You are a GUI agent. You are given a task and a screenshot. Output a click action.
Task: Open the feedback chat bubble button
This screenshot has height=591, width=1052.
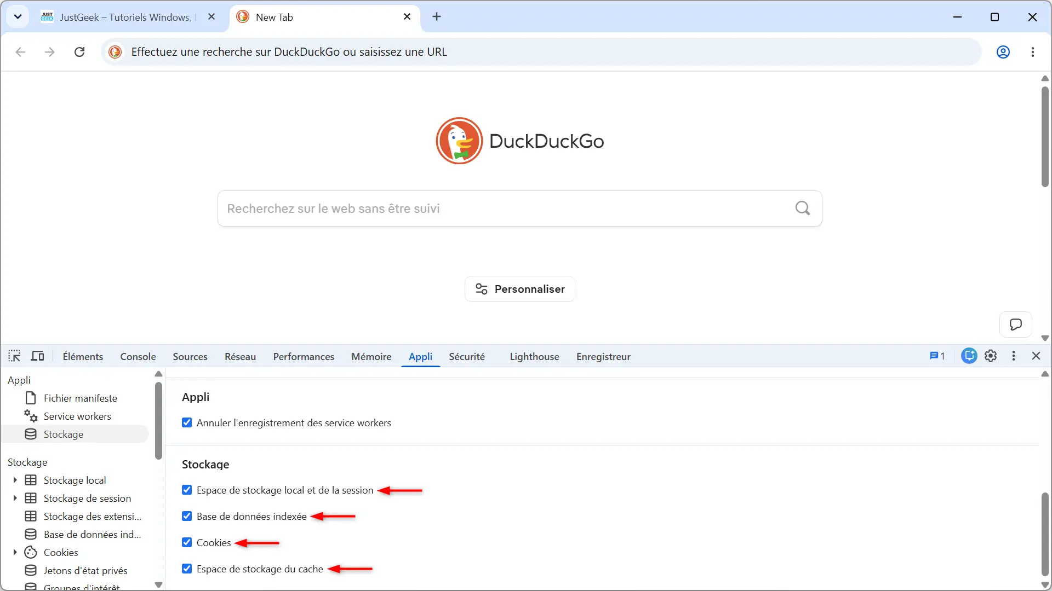click(x=1016, y=325)
